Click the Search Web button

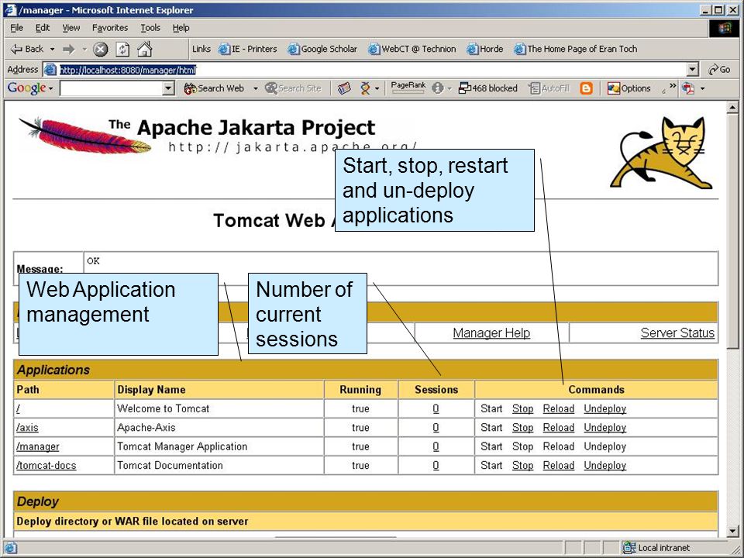pos(214,88)
